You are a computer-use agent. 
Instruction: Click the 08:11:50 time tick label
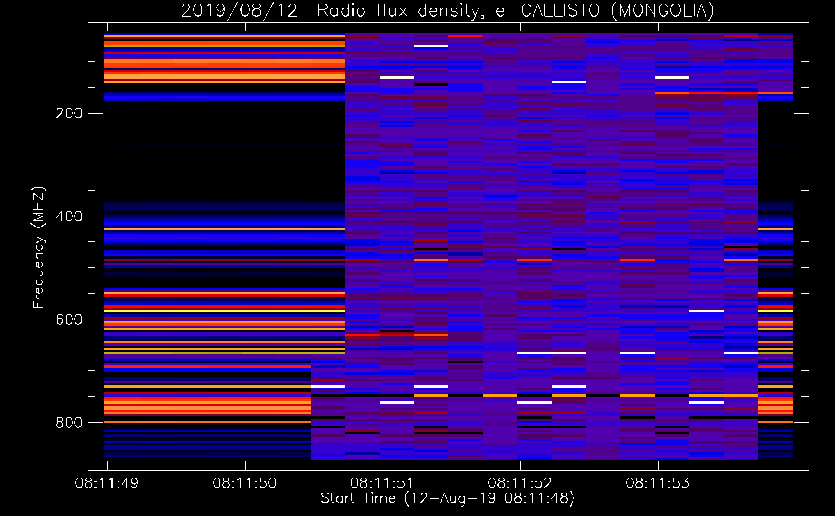(245, 483)
